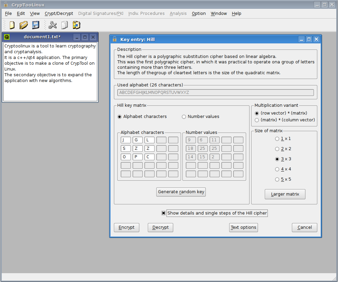338x282 pixels.
Task: Click the number value cell showing 18
Action: coord(191,148)
